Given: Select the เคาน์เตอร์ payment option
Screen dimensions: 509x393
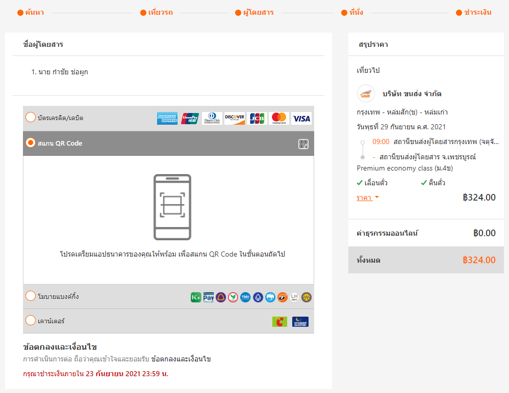Looking at the screenshot, I should (x=31, y=320).
